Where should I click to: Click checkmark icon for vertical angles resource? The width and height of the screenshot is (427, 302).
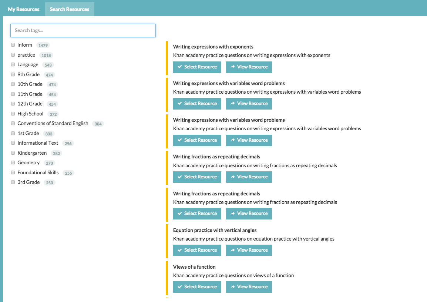[x=179, y=250]
